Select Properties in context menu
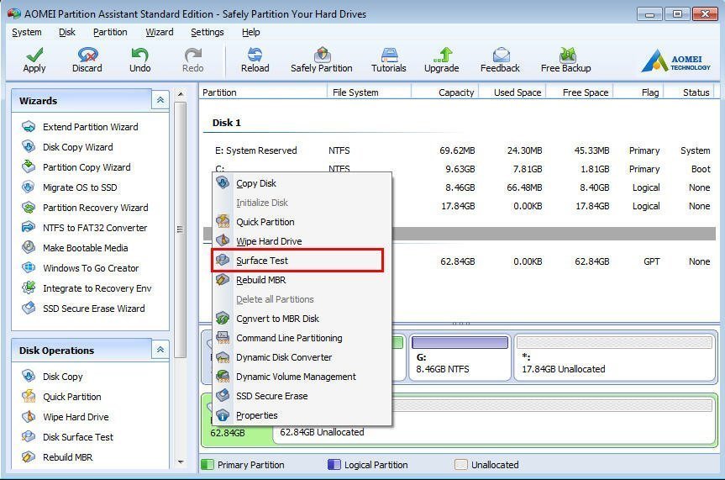 coord(302,415)
